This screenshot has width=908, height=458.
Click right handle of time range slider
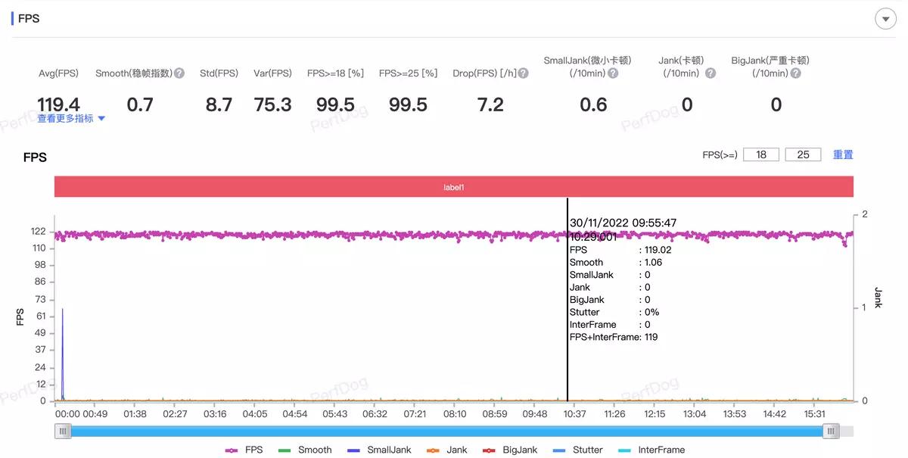pyautogui.click(x=832, y=431)
